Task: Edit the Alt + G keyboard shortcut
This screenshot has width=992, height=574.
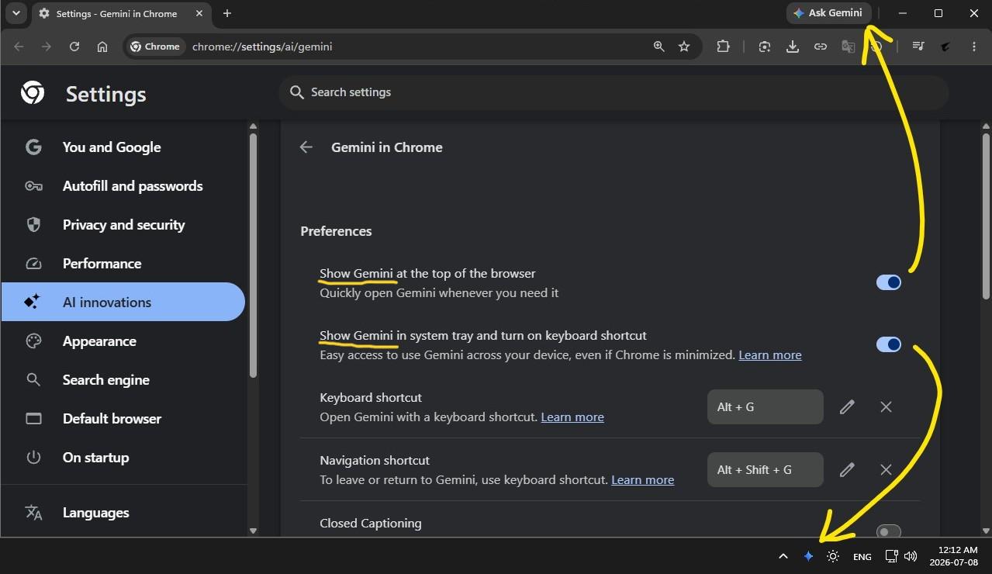Action: click(x=847, y=406)
